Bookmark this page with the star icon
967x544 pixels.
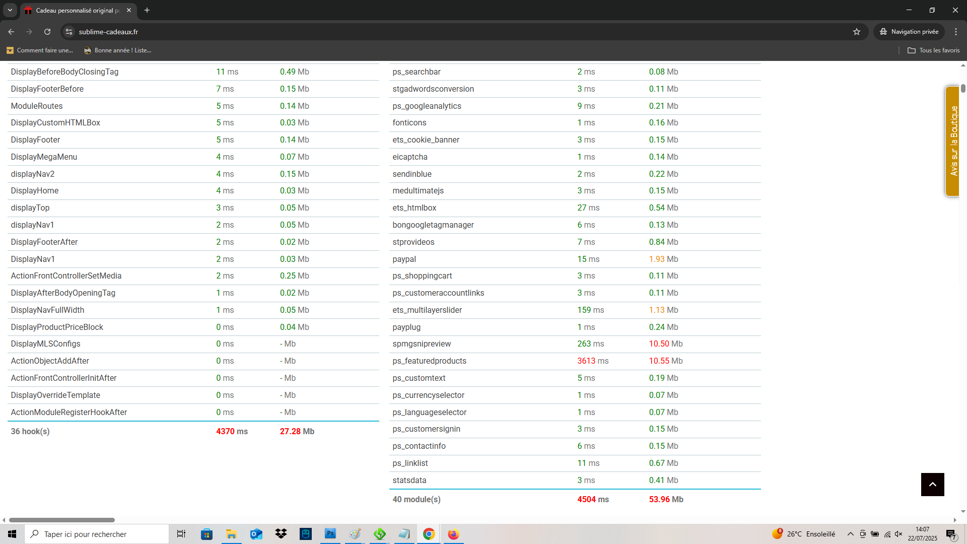857,32
